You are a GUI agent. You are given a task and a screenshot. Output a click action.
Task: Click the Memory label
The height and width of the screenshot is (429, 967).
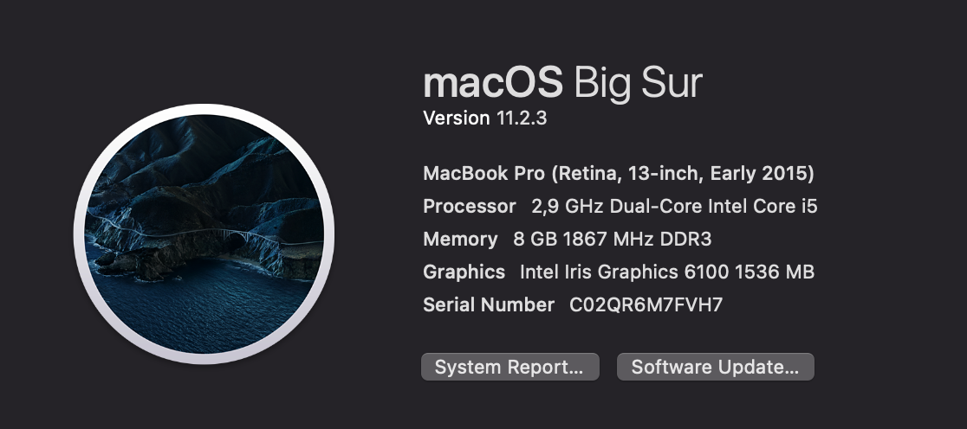[x=460, y=239]
